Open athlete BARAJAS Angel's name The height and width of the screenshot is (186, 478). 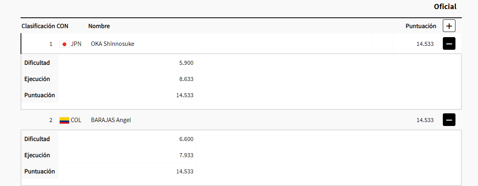coord(111,120)
